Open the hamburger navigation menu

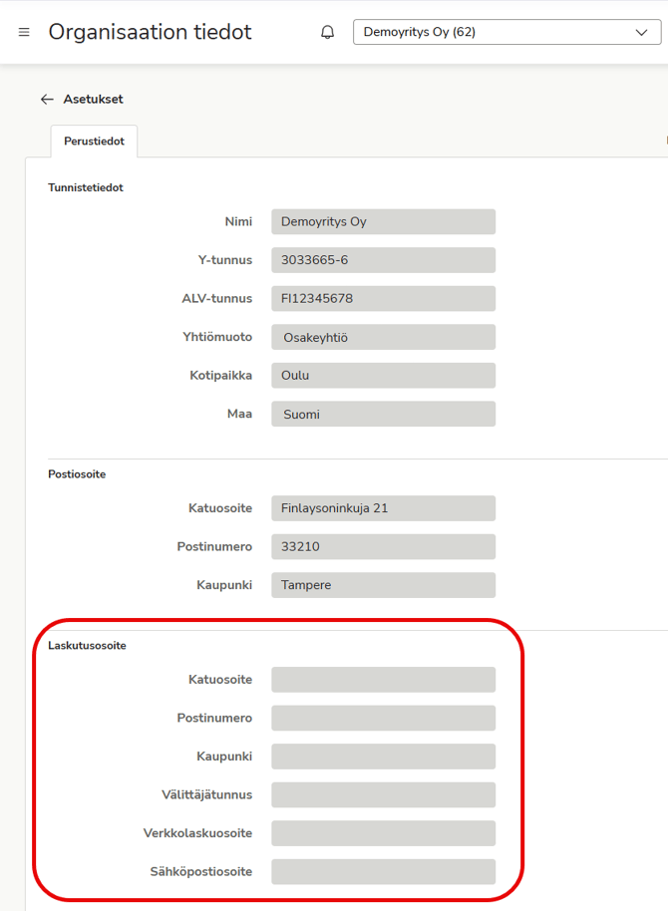click(x=24, y=32)
